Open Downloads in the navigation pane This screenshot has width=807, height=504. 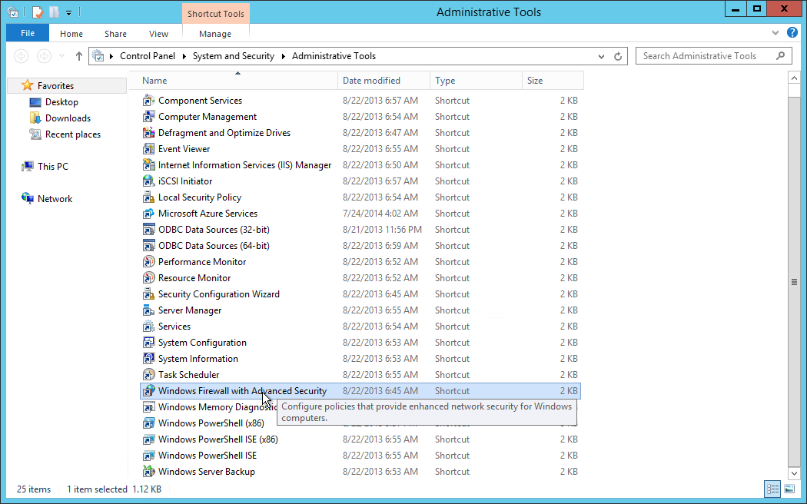click(68, 118)
